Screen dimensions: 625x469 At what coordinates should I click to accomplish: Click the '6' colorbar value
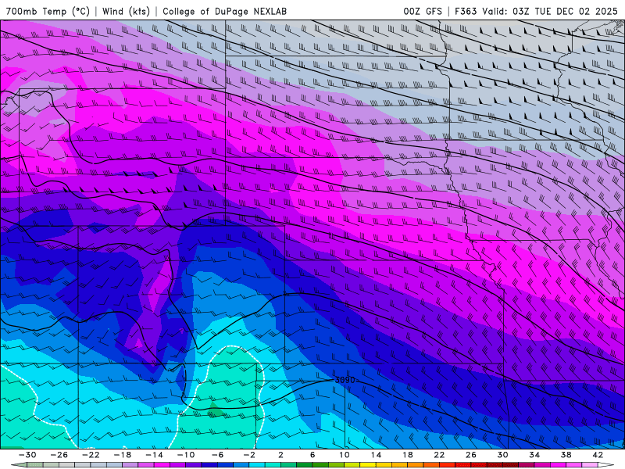(312, 455)
